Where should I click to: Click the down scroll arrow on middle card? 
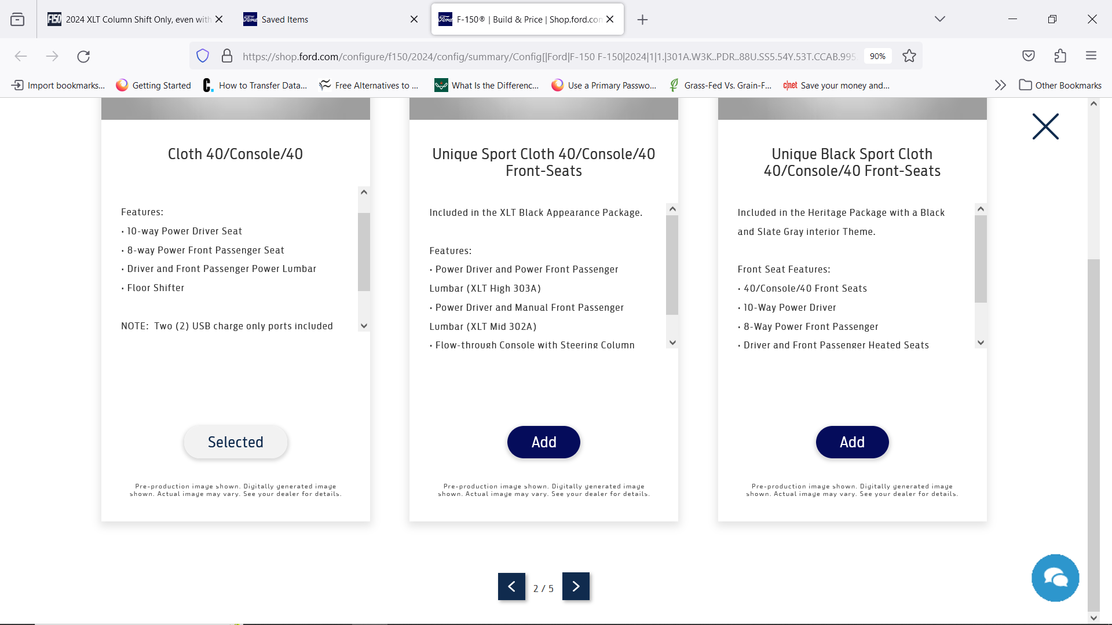point(672,343)
